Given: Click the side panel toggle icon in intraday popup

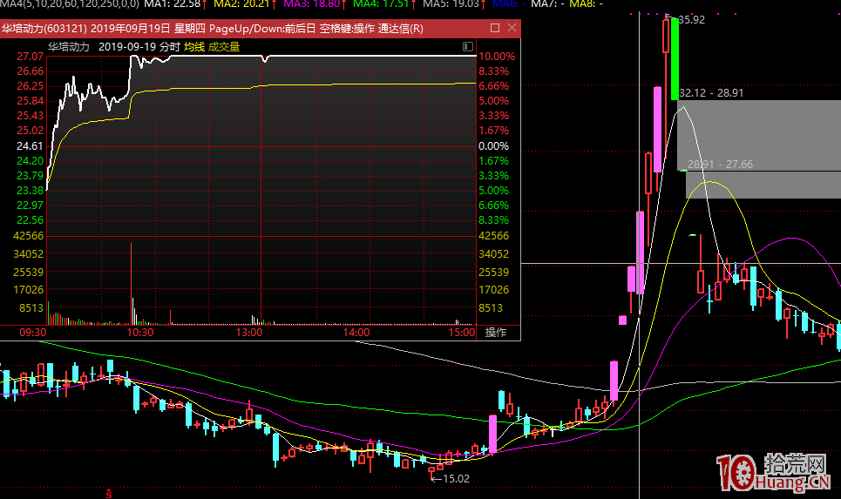Looking at the screenshot, I should tap(468, 47).
